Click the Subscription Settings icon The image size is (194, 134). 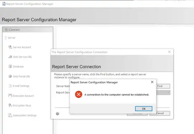[x=10, y=115]
